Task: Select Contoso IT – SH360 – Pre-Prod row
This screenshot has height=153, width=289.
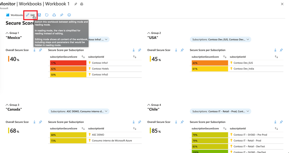Action: coord(237,135)
